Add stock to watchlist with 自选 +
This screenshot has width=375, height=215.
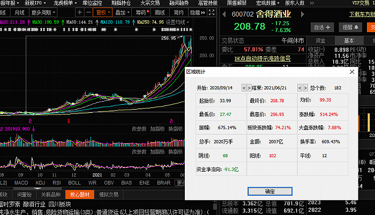tap(321, 27)
